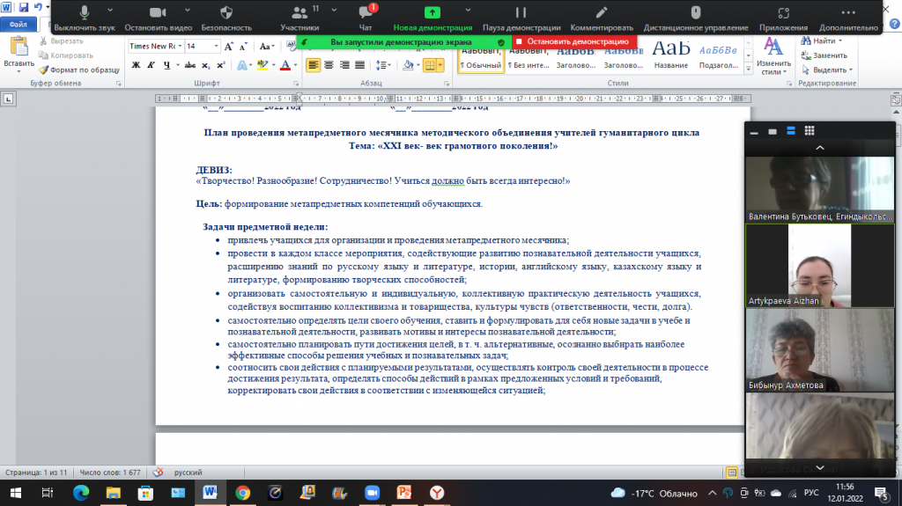Screen dimensions: 902x506
Task: Apply the Название style
Action: (x=670, y=55)
